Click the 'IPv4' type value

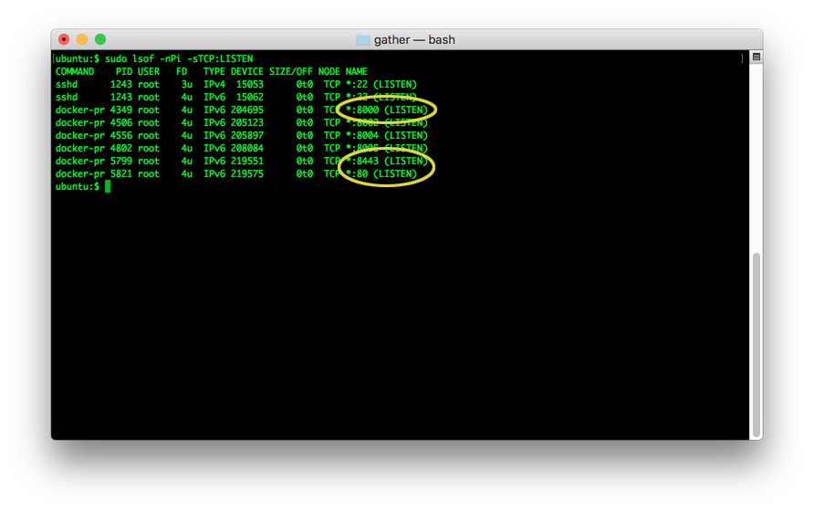point(214,84)
